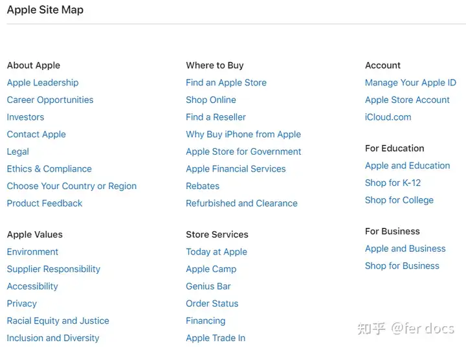466x347 pixels.
Task: Go to Shop Online
Action: 211,100
